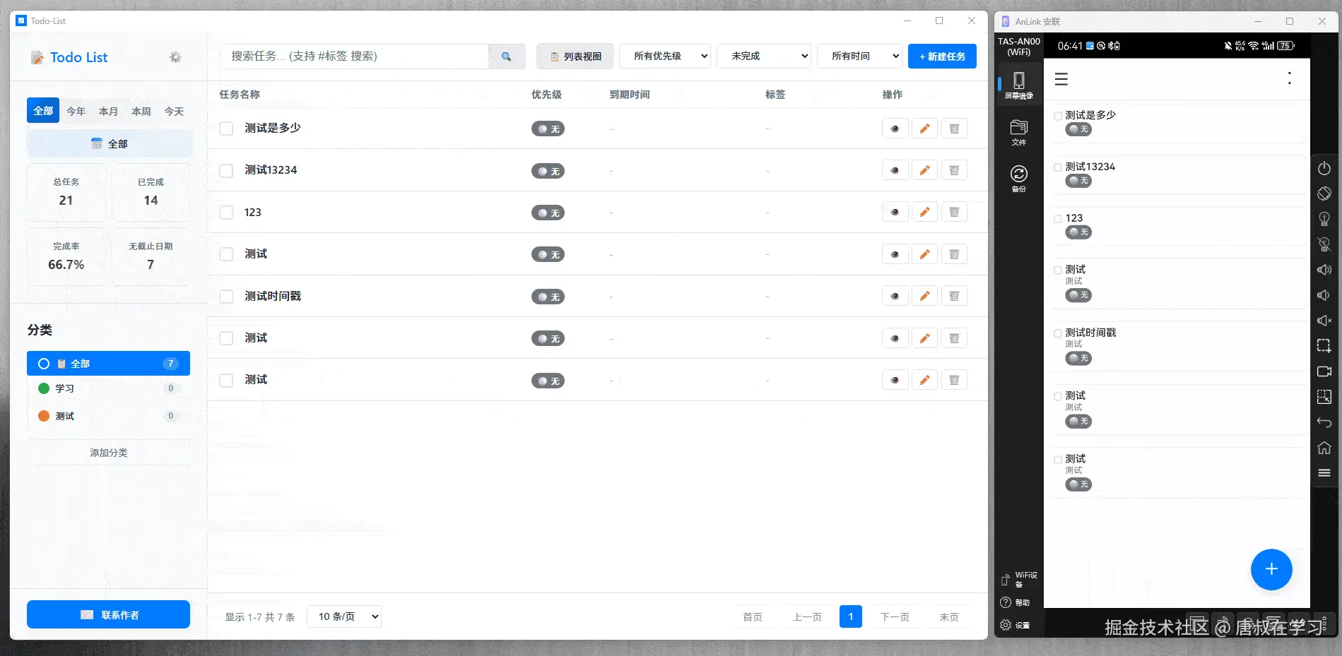Mute phone volume via the speaker-x icon

pyautogui.click(x=1324, y=321)
